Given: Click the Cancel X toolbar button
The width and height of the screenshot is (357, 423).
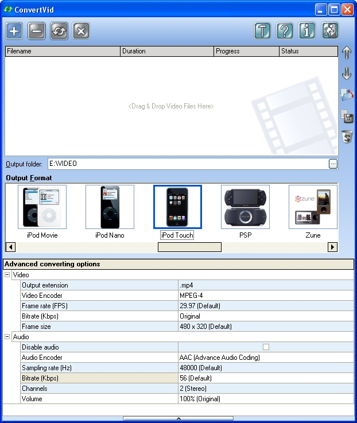Looking at the screenshot, I should pos(82,31).
